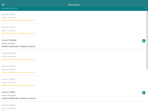Select COMPLETADO status with ENTREGA: 19/02/2014
The height and width of the screenshot is (111, 148).
coord(19,98)
